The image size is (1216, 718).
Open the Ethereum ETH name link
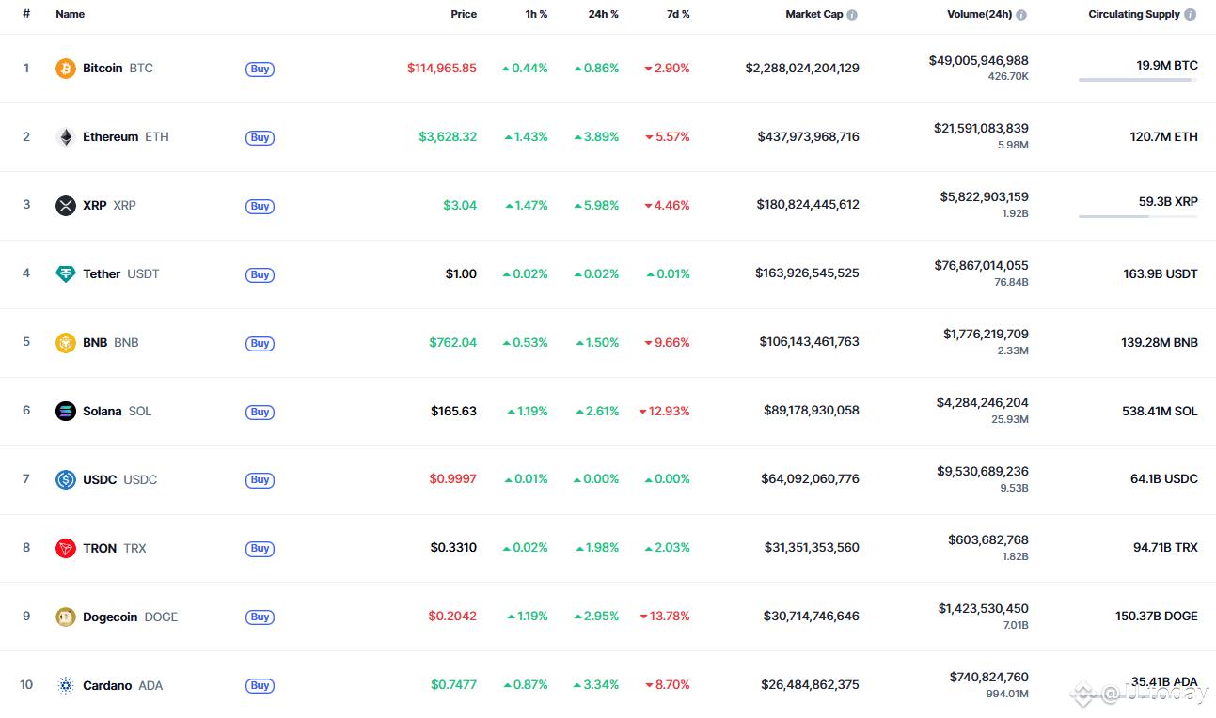tap(126, 137)
